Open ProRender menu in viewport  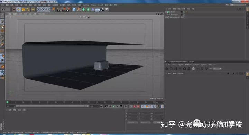41,14
